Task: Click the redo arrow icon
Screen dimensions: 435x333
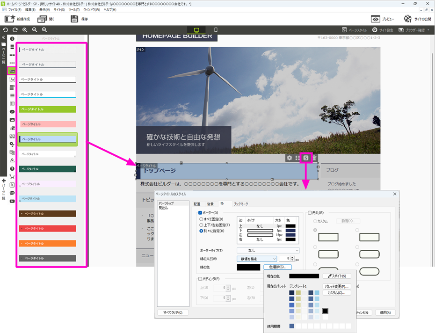Action: click(15, 29)
